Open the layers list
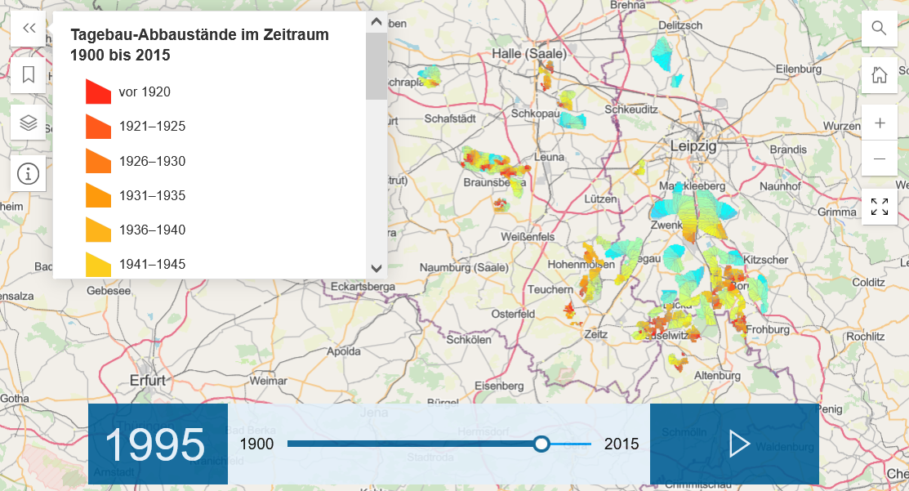 [29, 123]
